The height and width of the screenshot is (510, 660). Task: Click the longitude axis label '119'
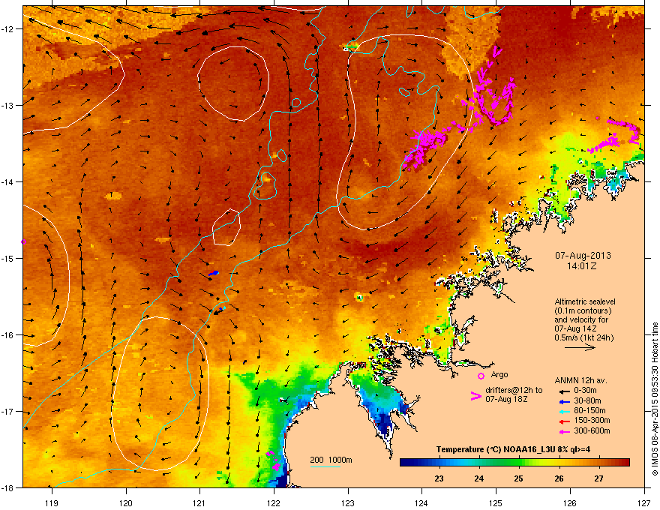click(52, 502)
